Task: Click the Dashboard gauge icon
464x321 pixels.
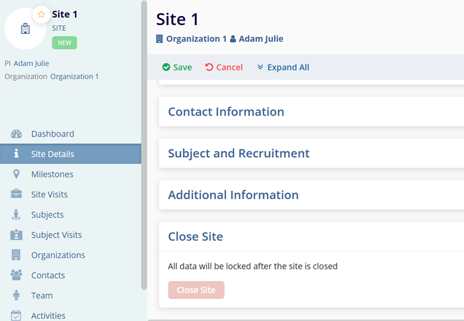Action: (x=17, y=134)
